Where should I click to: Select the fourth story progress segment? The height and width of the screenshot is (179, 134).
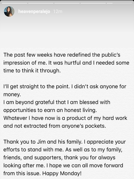coord(93,3)
